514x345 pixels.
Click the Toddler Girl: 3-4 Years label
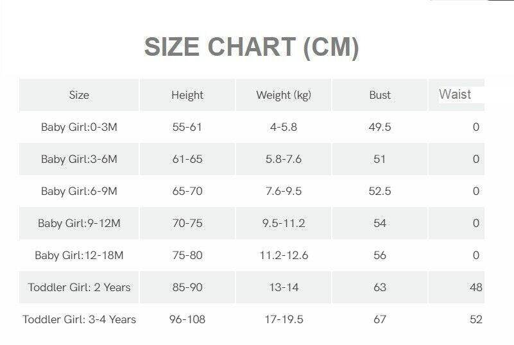[79, 319]
